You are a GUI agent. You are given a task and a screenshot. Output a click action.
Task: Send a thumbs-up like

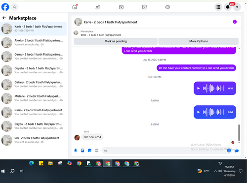pos(237,151)
